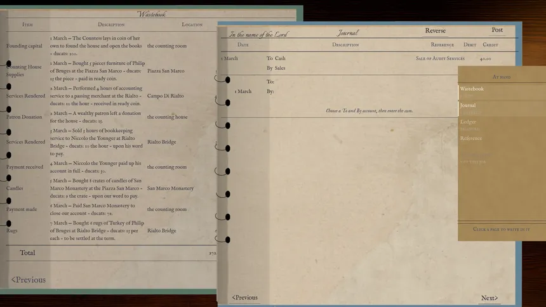Select the 'Counting House Supplies' Wastebook item
546x307 pixels.
23,70
